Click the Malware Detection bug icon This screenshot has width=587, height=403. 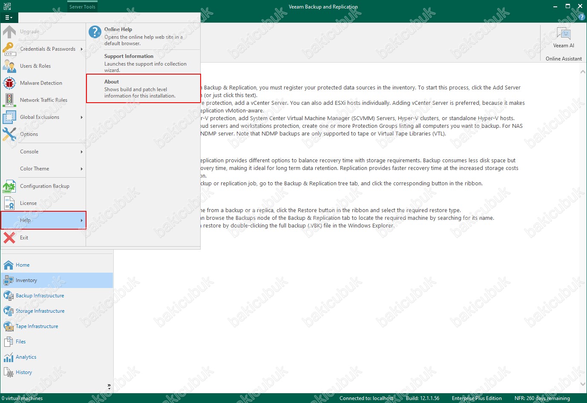click(x=9, y=83)
